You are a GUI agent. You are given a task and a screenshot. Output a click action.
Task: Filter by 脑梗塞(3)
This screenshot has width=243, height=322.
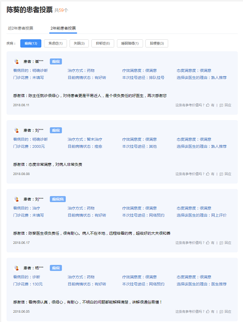[156, 43]
